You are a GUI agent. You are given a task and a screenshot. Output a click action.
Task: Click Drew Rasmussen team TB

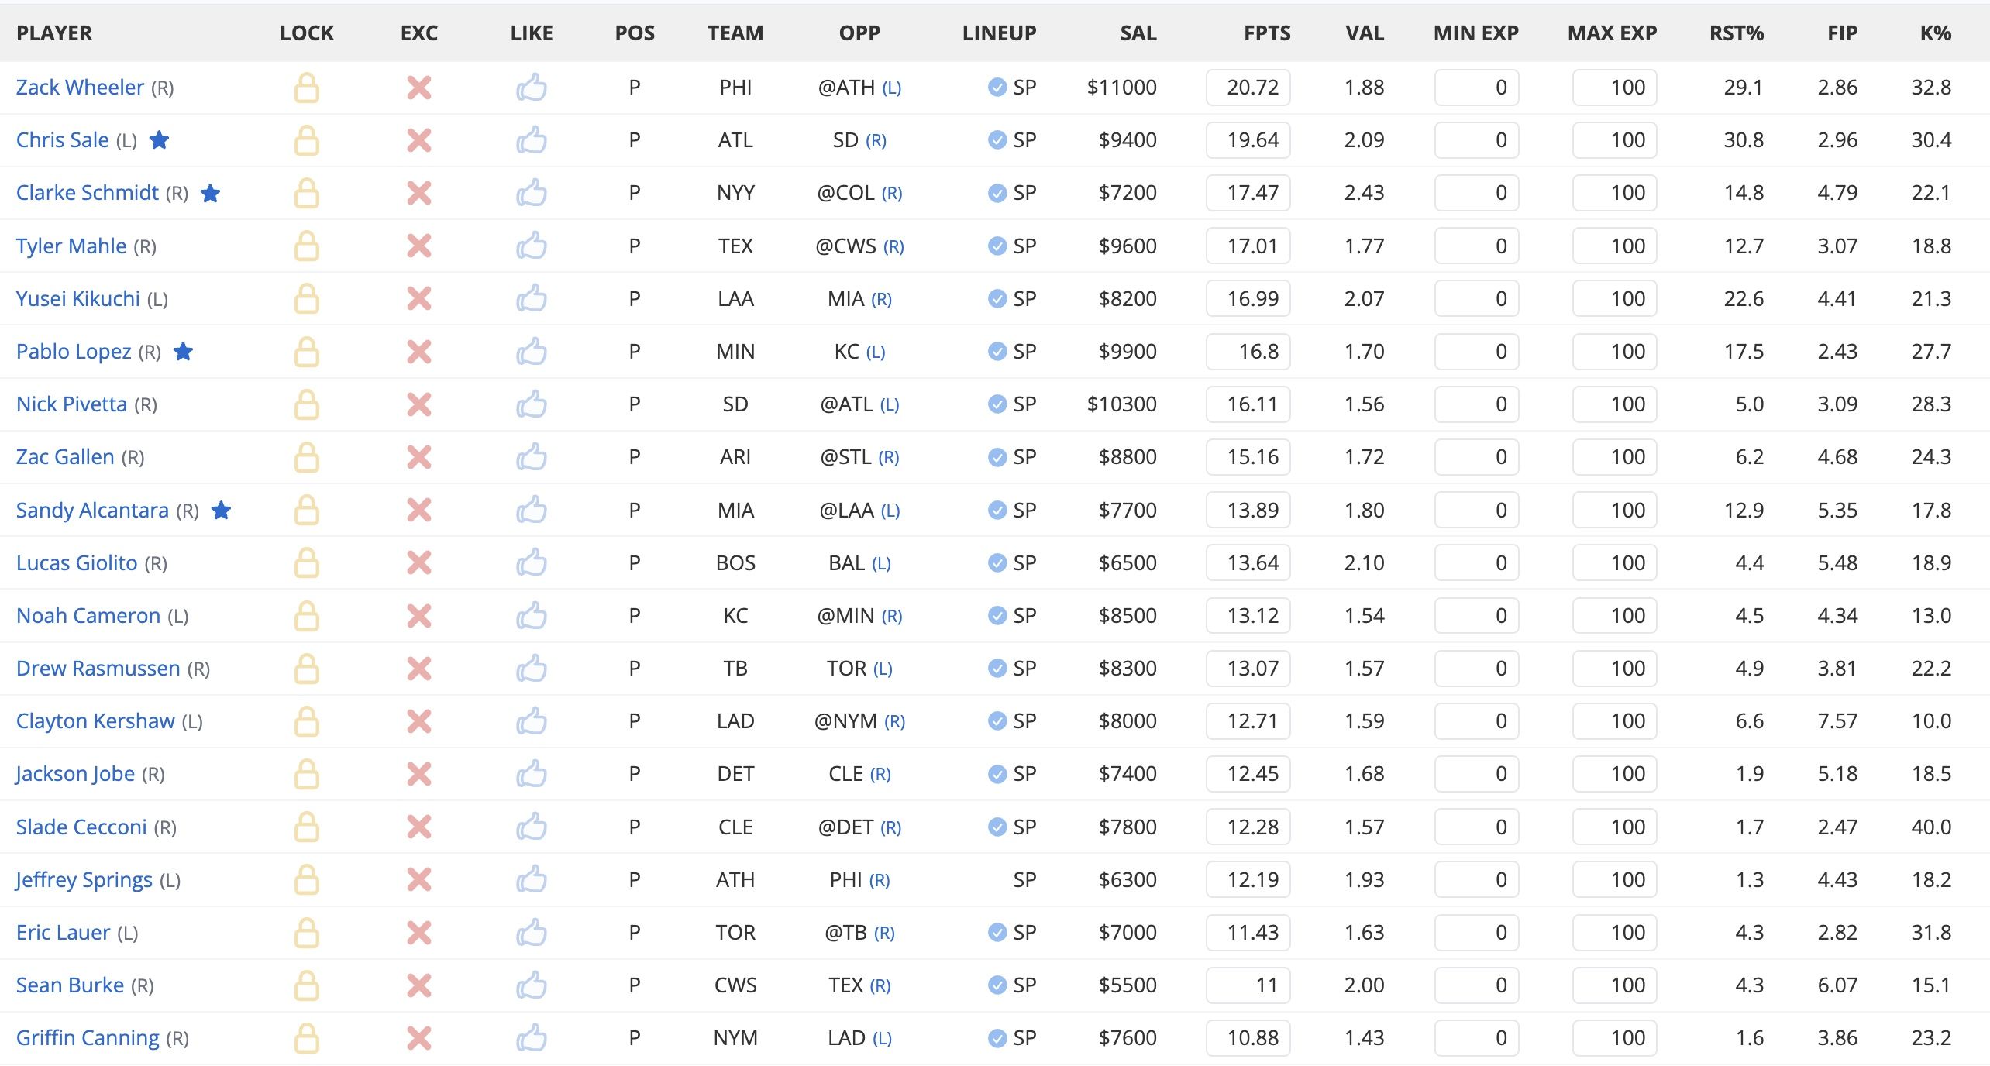coord(735,669)
